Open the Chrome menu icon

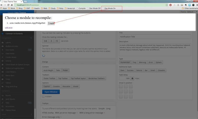[195, 5]
